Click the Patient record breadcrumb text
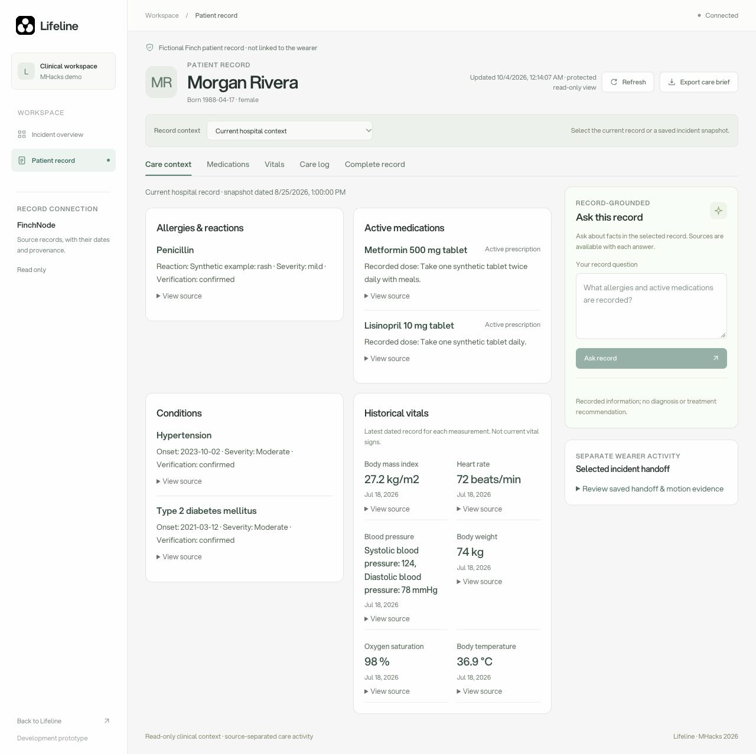The image size is (756, 754). [216, 15]
